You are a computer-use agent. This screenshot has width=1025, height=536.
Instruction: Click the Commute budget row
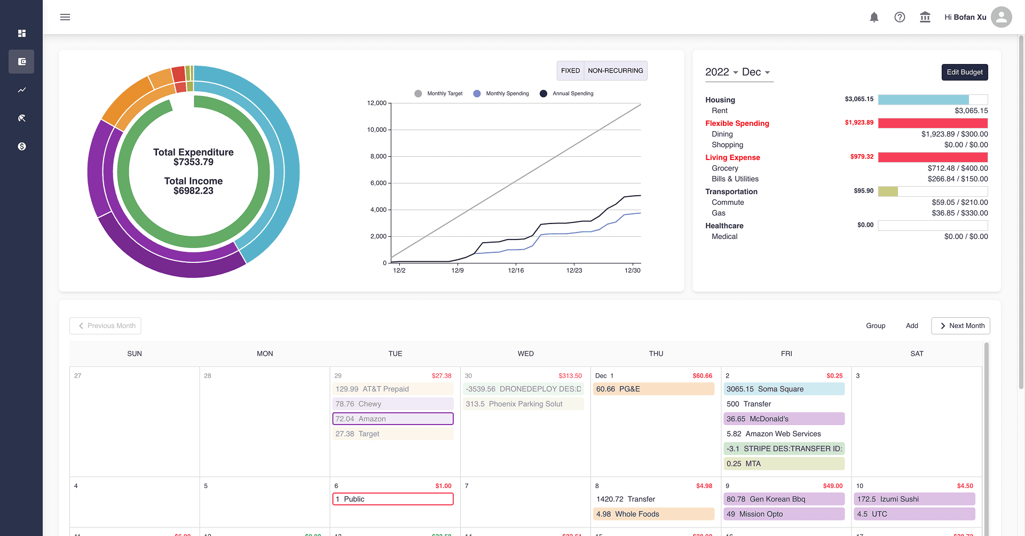(847, 202)
